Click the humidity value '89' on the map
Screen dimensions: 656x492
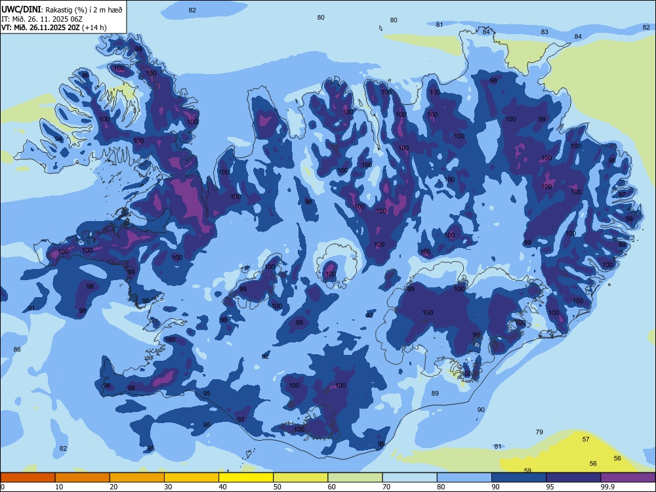point(435,393)
